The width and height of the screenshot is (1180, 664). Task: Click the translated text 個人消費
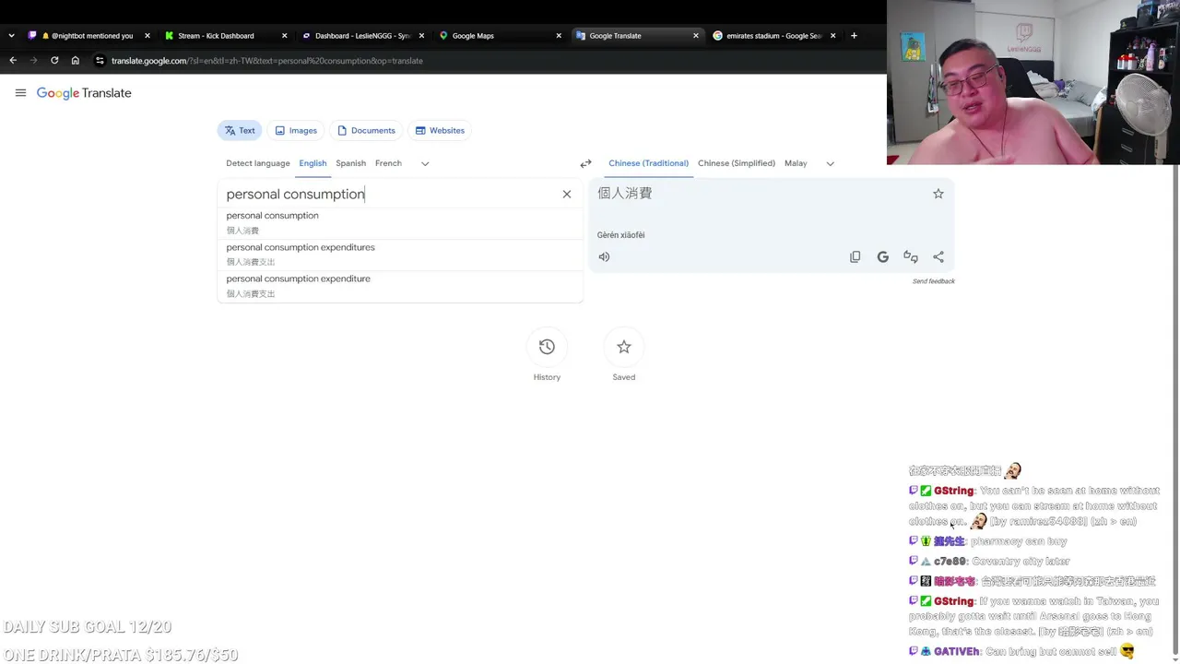pyautogui.click(x=625, y=194)
